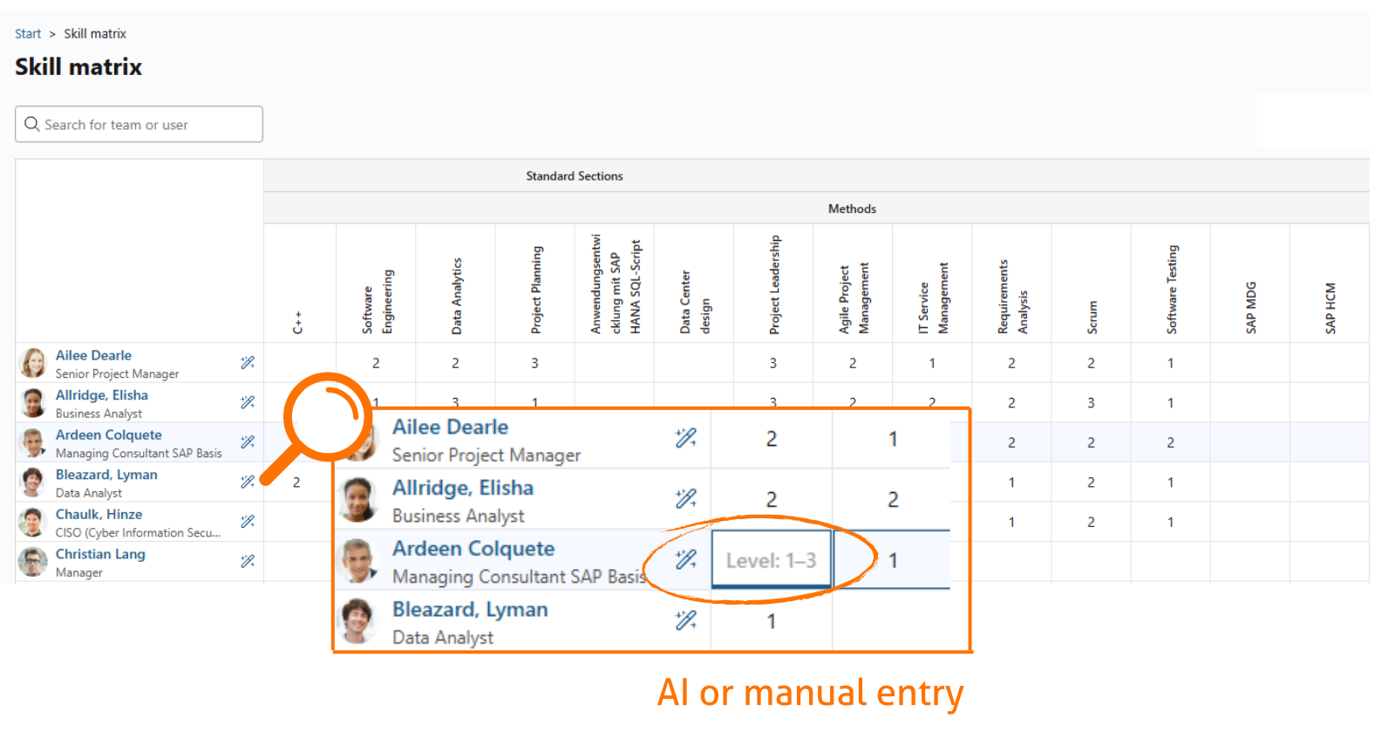Viewport: 1375px width, 739px height.
Task: Click the Project Leadership column header
Action: (774, 284)
